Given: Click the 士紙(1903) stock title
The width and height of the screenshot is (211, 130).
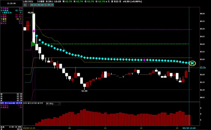Looking at the screenshot, I should [28, 1].
